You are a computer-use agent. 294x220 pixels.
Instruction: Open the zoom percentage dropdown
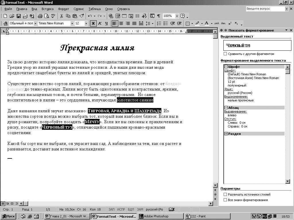pos(177,16)
